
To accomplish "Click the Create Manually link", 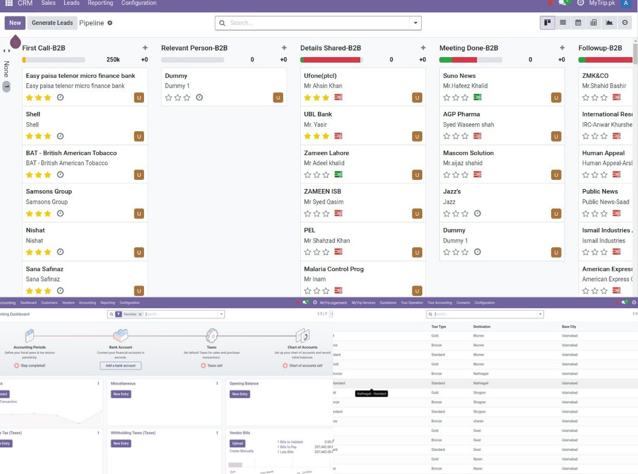I will (241, 451).
